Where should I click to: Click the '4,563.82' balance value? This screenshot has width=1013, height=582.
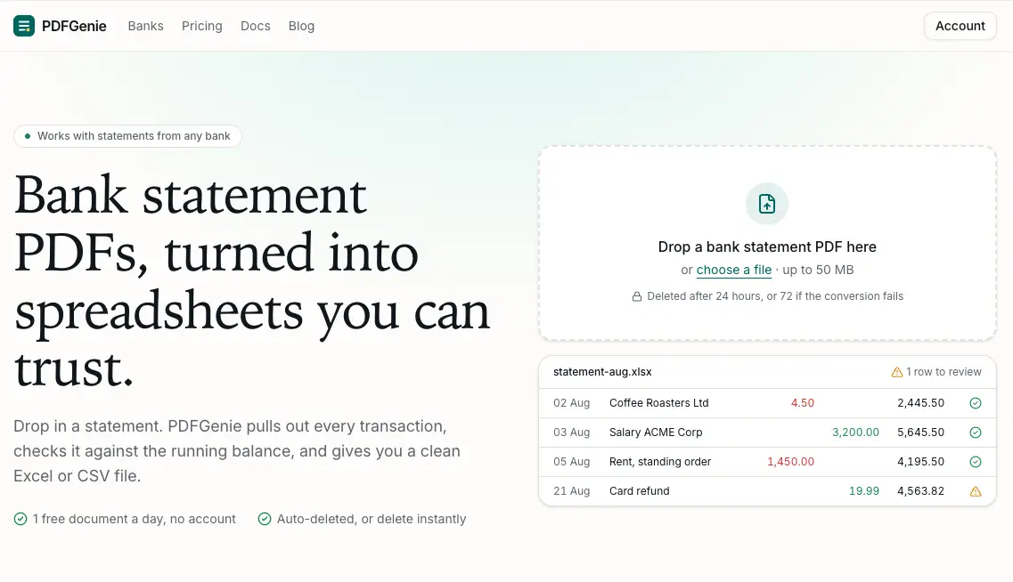pos(920,491)
